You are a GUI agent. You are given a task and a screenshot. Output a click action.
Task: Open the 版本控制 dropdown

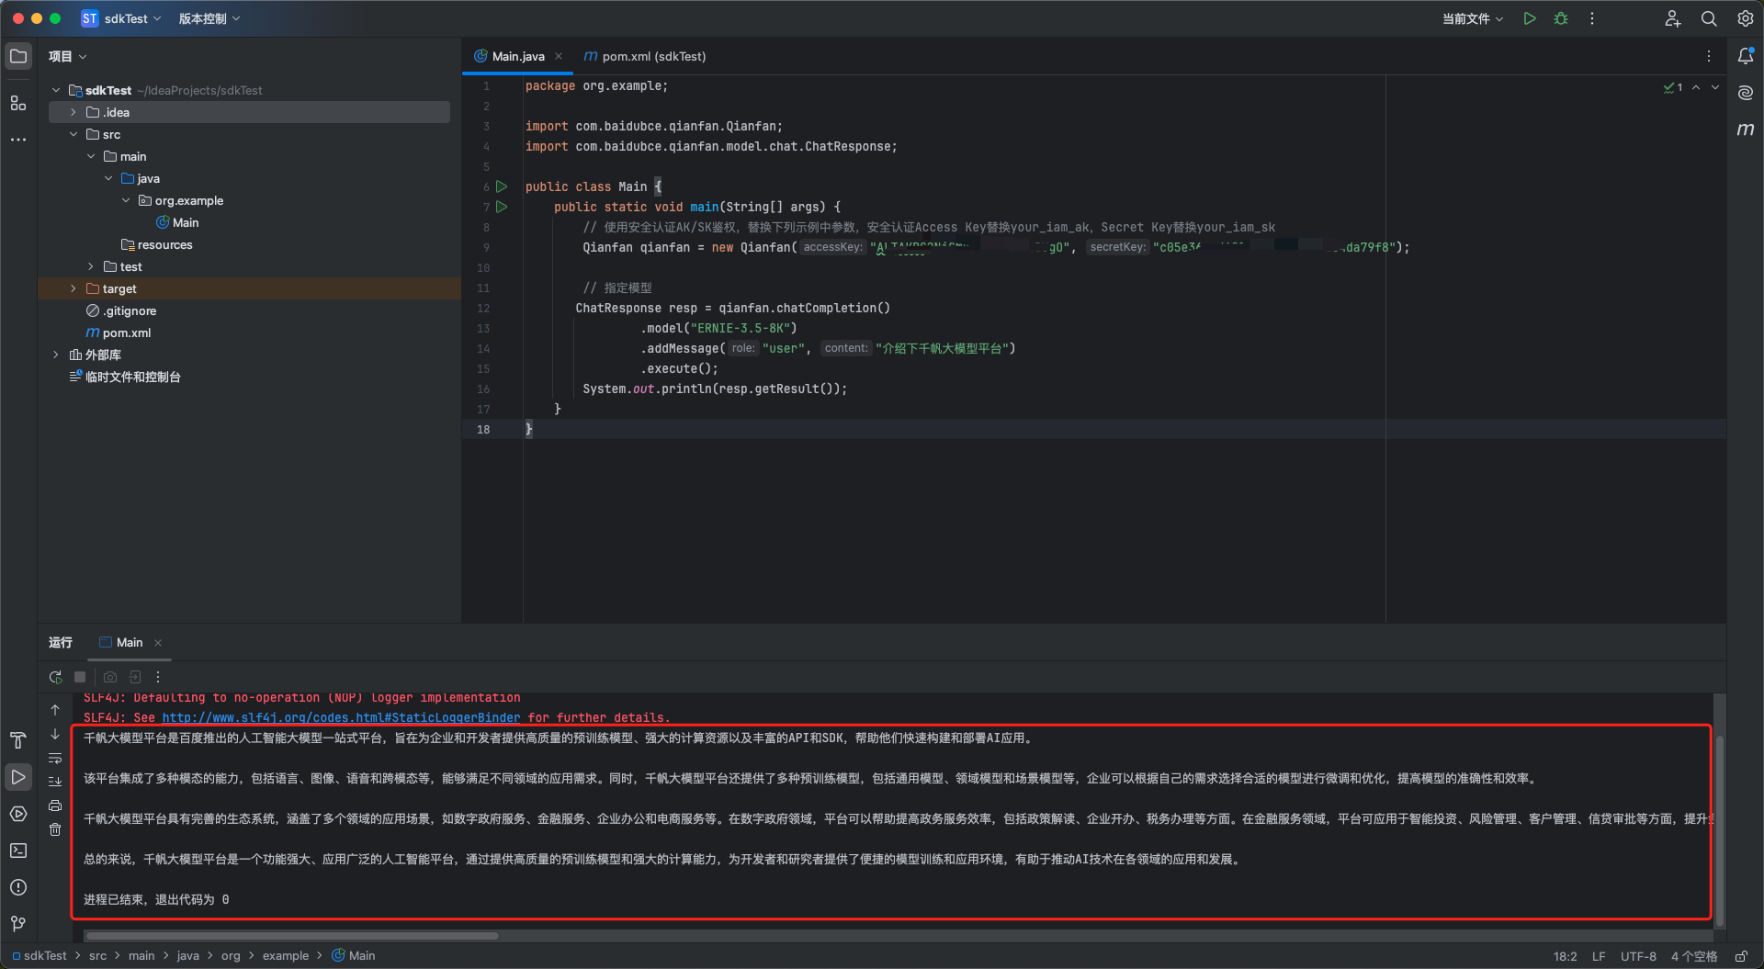coord(209,18)
